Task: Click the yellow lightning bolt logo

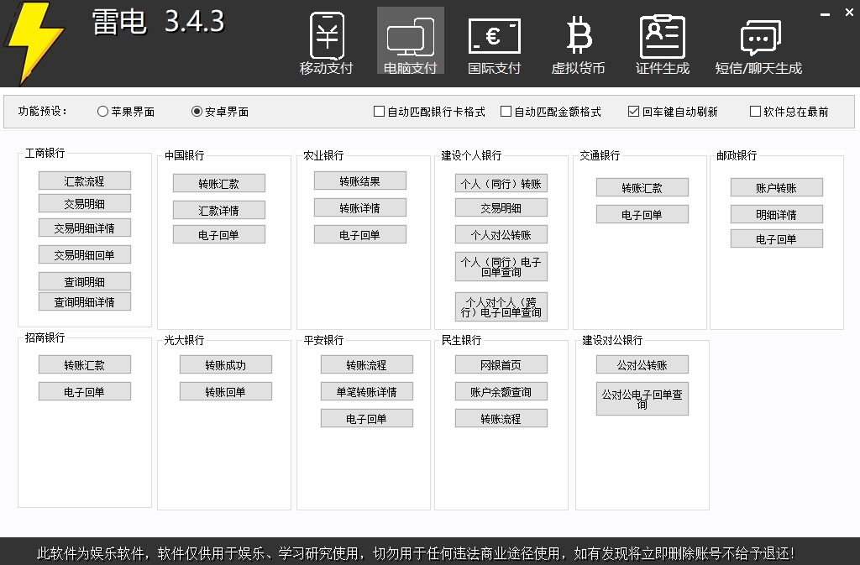Action: click(x=34, y=40)
